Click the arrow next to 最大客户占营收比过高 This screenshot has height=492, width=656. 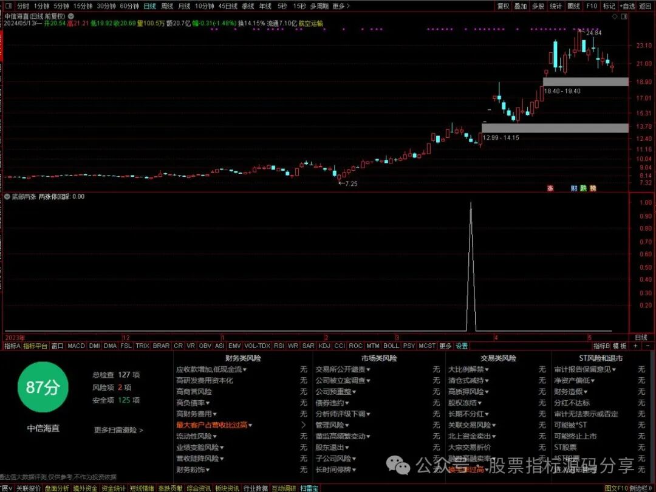[304, 425]
